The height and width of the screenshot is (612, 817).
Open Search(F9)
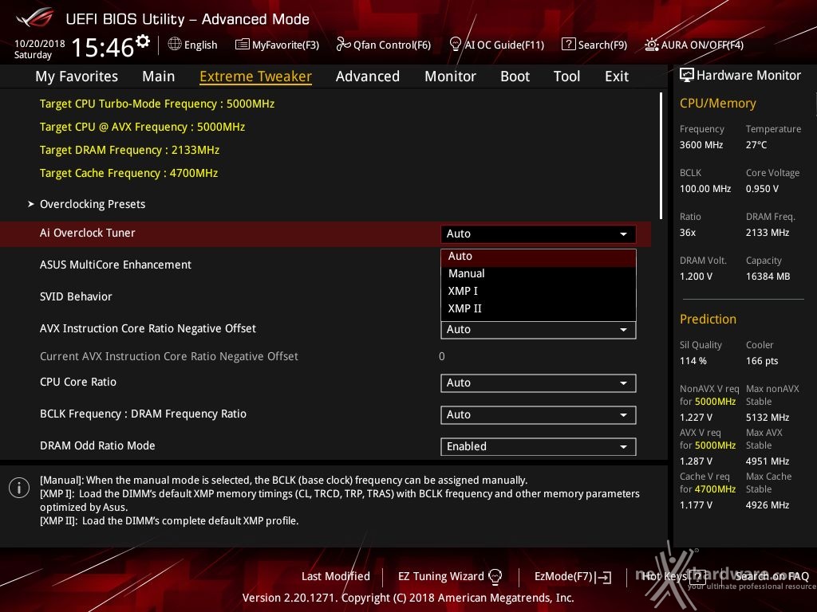coord(602,45)
